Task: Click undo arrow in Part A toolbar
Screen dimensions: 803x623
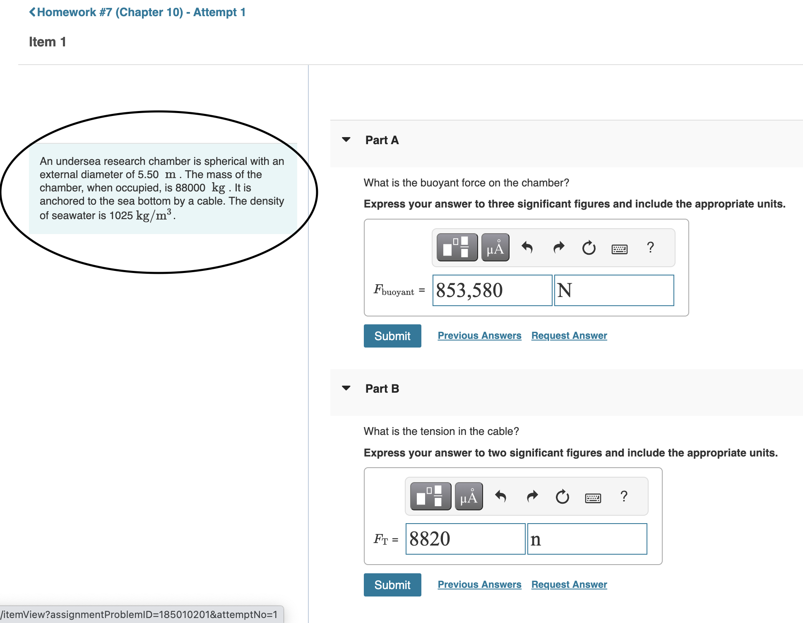Action: click(527, 247)
